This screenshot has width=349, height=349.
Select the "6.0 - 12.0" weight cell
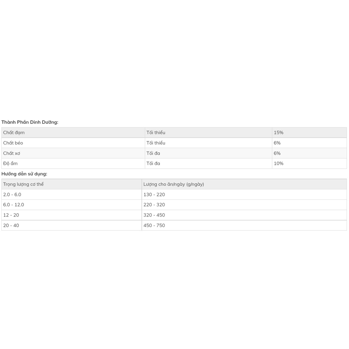pos(14,205)
